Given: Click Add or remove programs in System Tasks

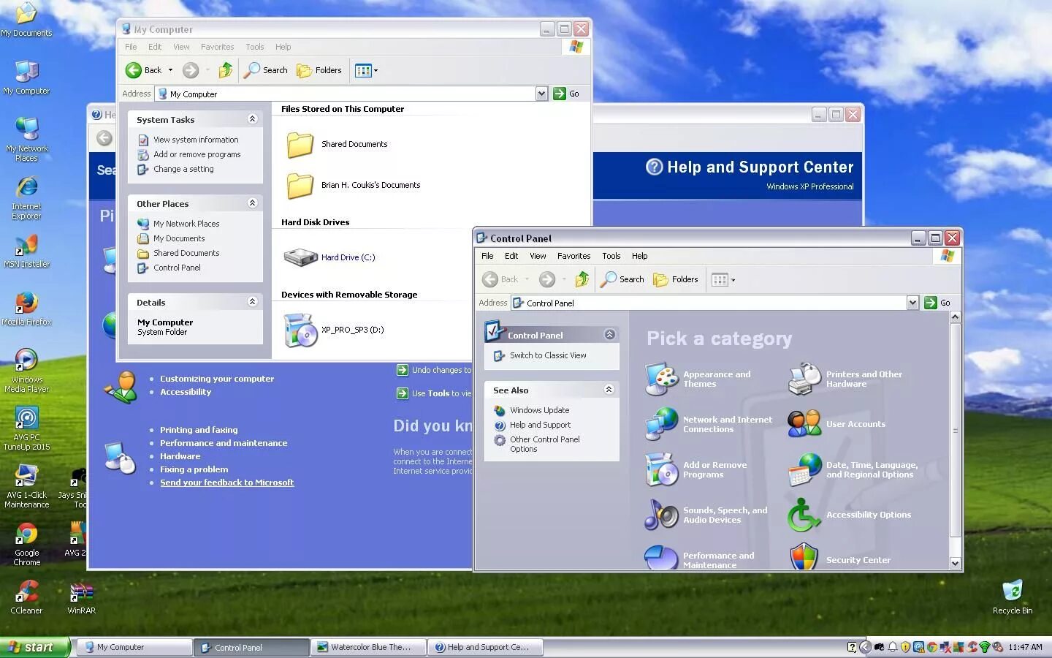Looking at the screenshot, I should pos(197,154).
